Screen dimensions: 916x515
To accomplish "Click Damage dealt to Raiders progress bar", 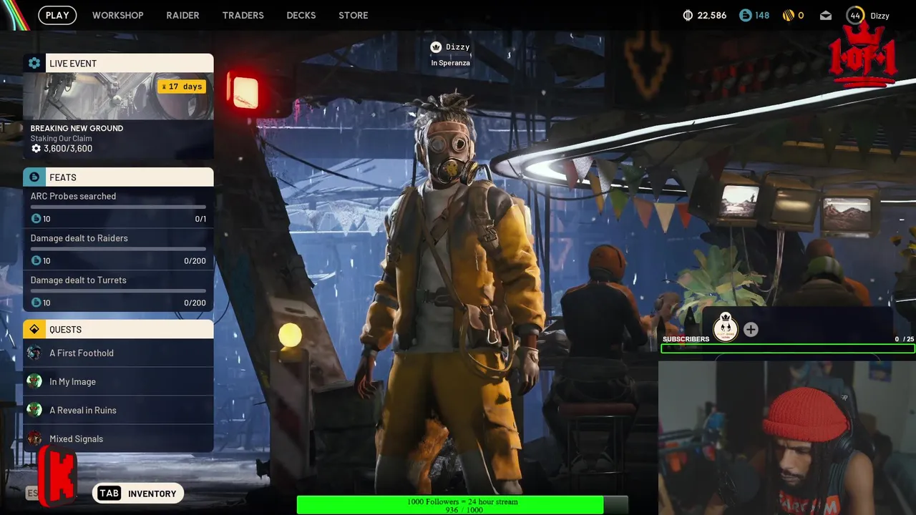I will point(118,249).
